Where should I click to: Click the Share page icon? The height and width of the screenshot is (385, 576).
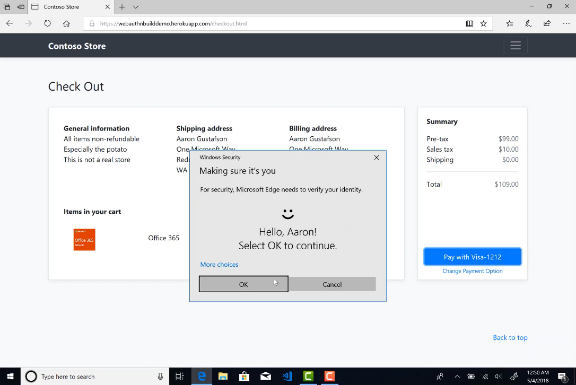[547, 23]
